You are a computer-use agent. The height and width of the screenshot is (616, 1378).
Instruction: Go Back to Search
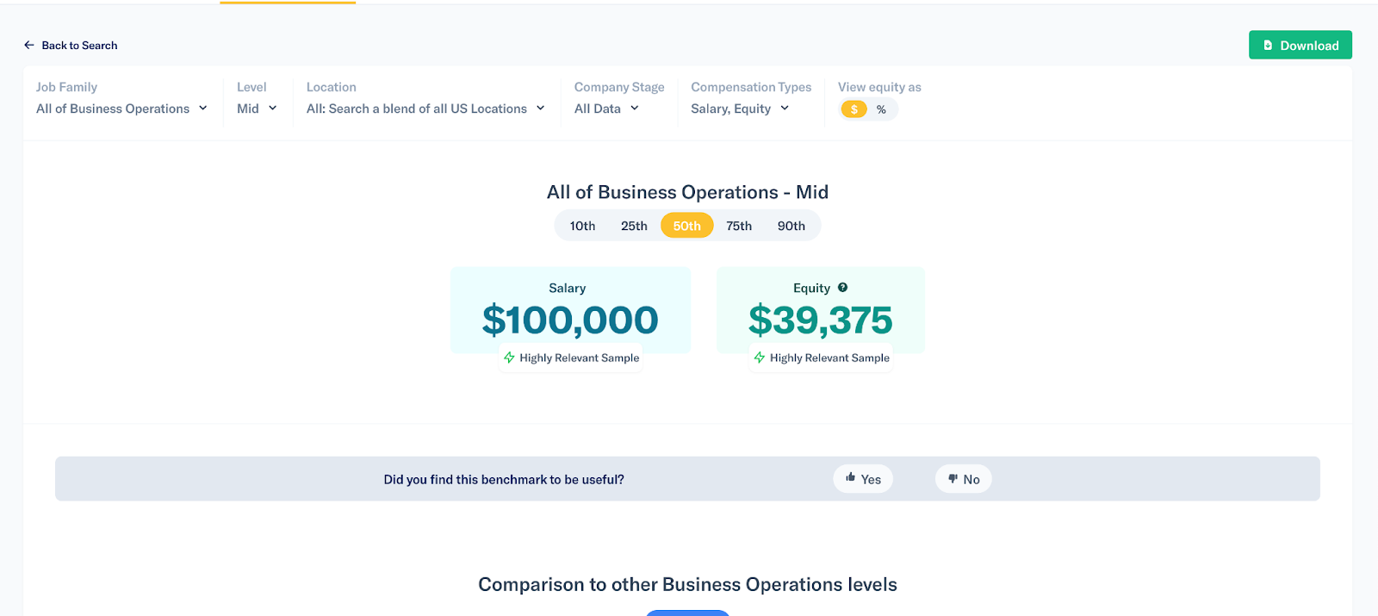click(79, 46)
